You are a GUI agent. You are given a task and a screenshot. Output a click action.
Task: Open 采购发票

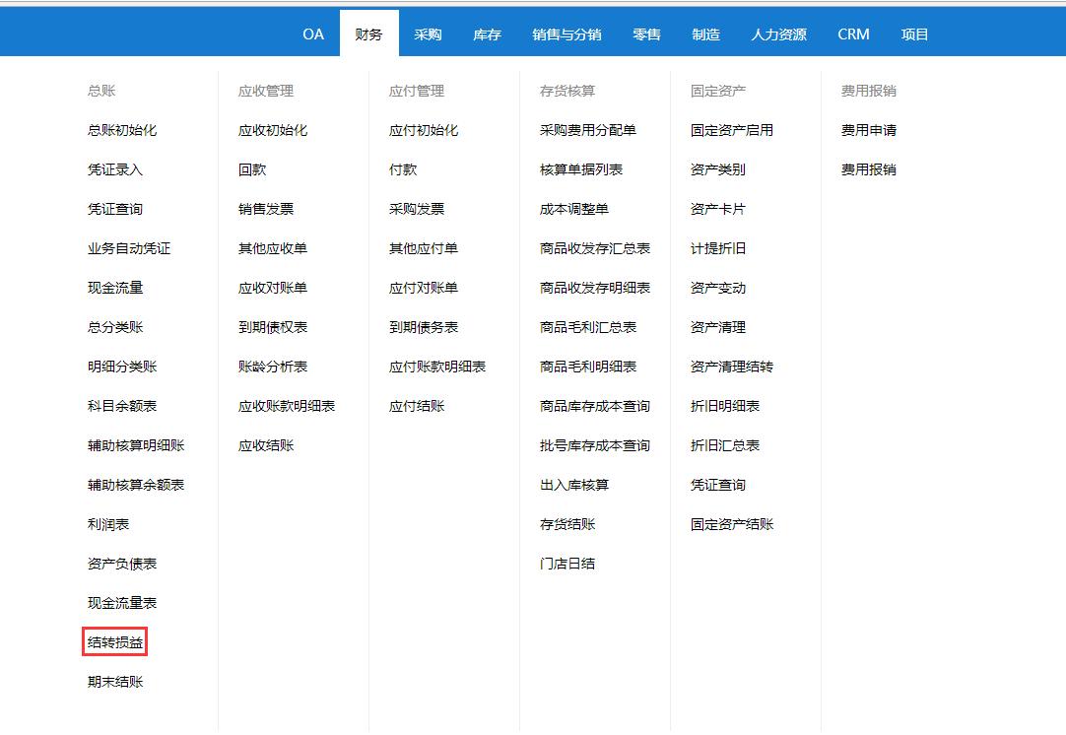click(417, 209)
